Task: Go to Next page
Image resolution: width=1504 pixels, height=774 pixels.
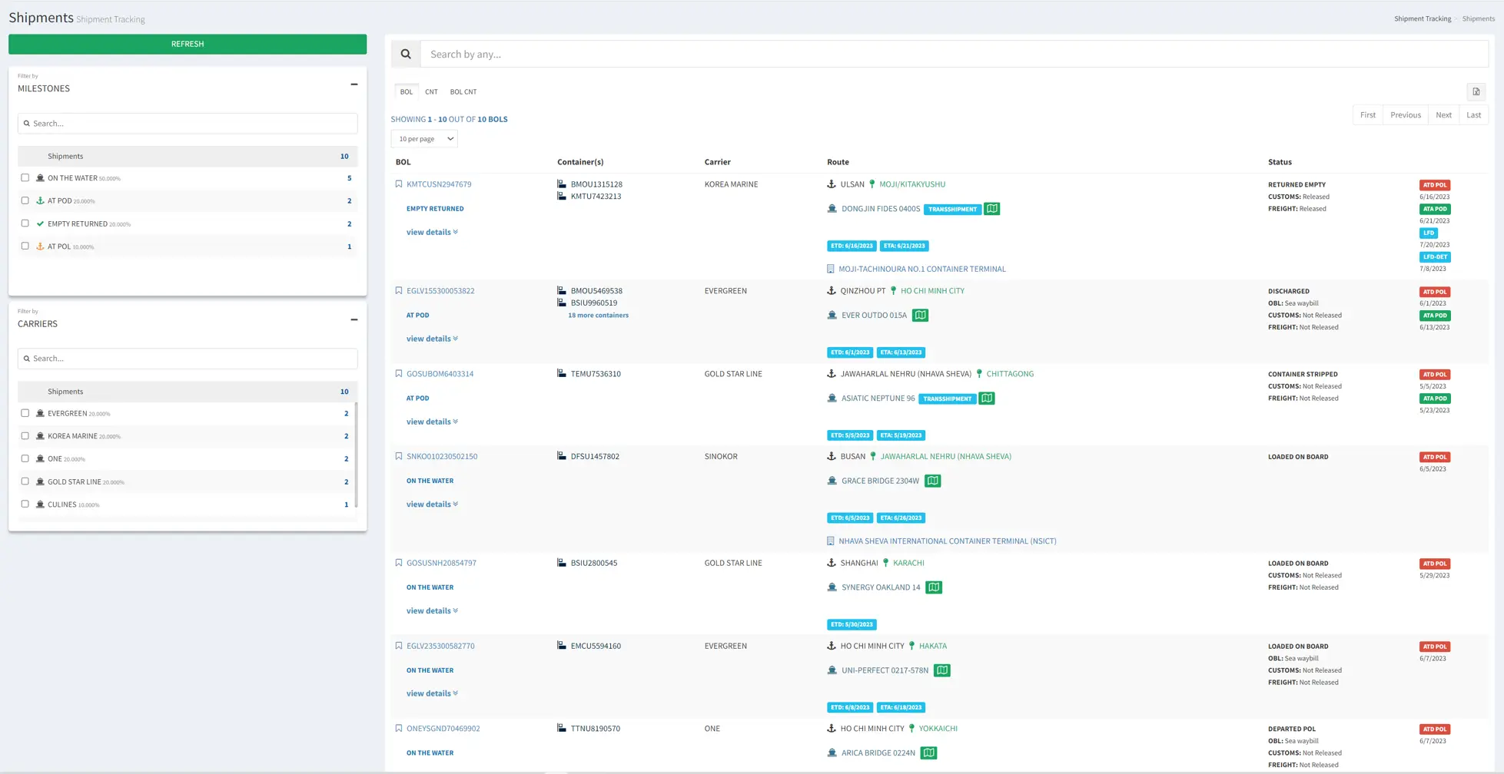Action: coord(1444,115)
